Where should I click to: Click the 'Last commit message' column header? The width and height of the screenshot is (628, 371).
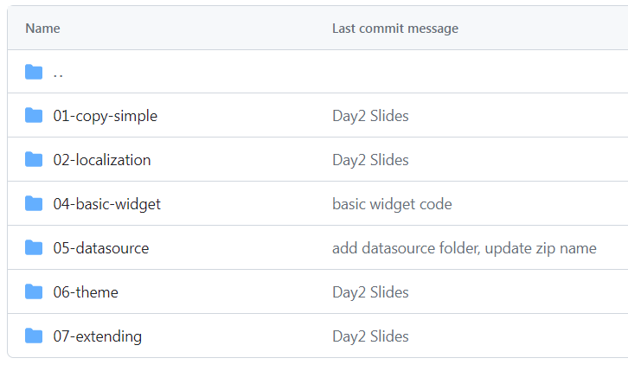click(394, 29)
